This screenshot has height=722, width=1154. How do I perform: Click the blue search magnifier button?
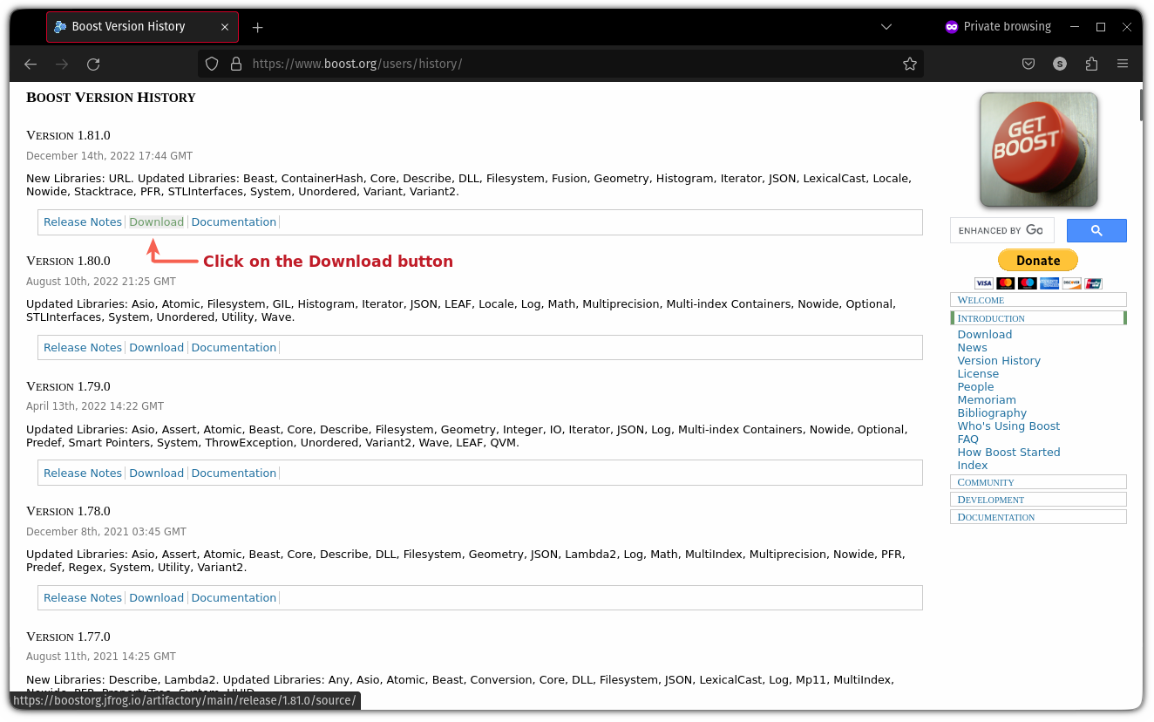tap(1096, 230)
